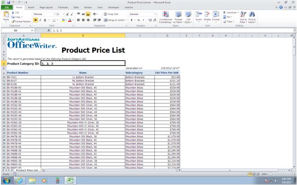Open the Formulas ribbon tab
297x185 pixels.
(63, 8)
